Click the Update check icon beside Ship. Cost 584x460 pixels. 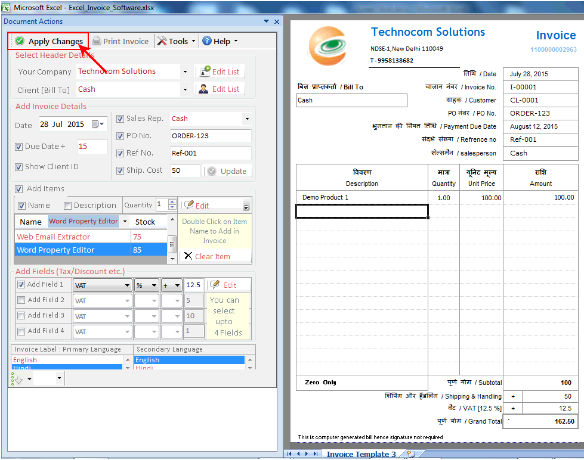[211, 171]
